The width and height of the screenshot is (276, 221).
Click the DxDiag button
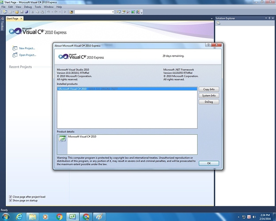click(x=209, y=102)
